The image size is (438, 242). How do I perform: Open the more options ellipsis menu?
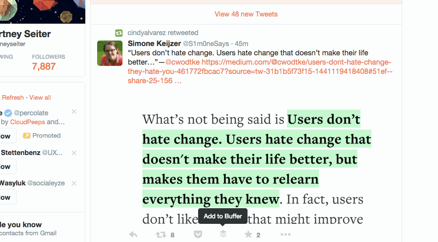coord(286,234)
